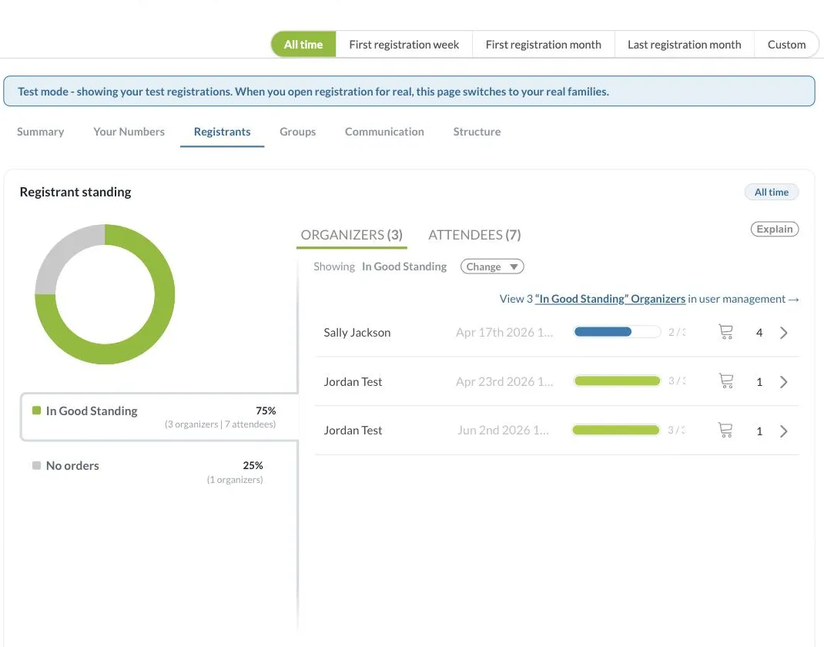Click the "25%" No orders value
Screen dimensions: 824x647
253,465
